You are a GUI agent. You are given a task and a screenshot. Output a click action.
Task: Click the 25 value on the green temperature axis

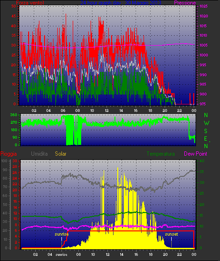pyautogui.click(x=202, y=193)
